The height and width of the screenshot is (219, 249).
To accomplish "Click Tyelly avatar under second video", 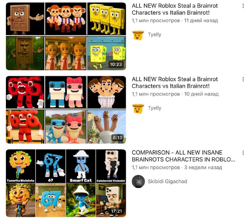I will click(138, 109).
